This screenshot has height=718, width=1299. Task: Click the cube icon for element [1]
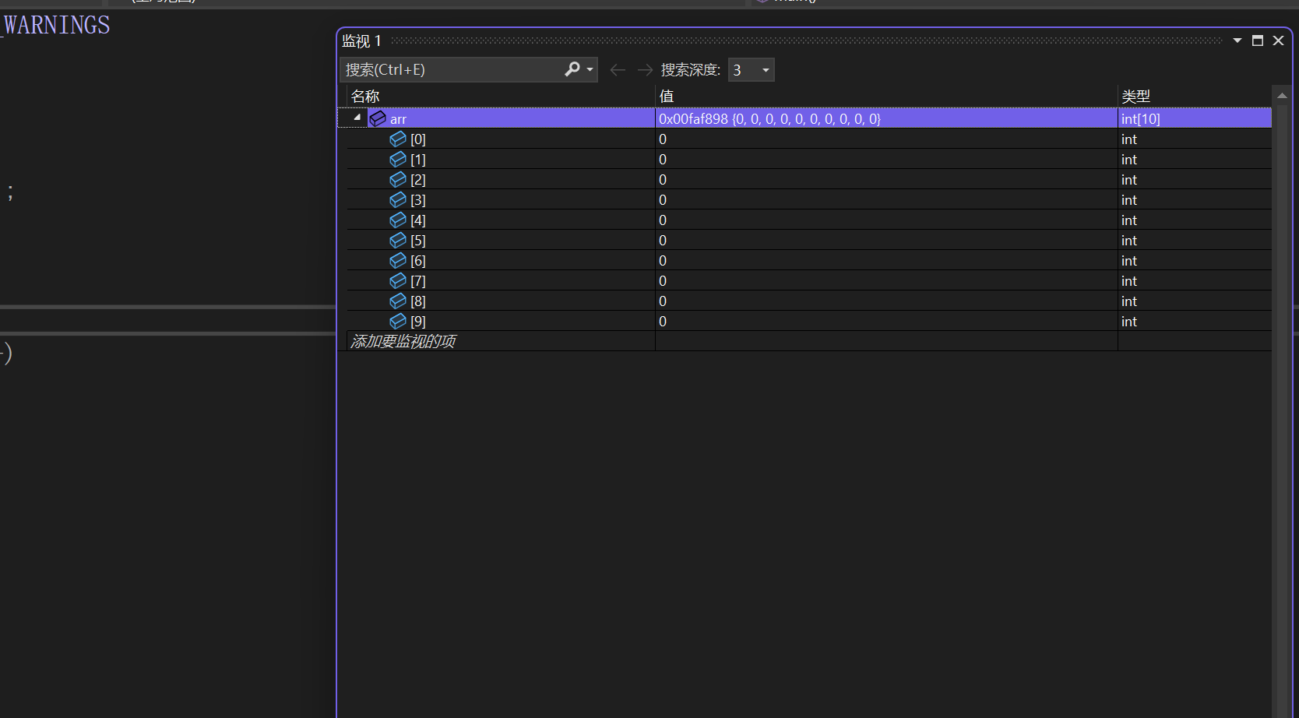398,159
